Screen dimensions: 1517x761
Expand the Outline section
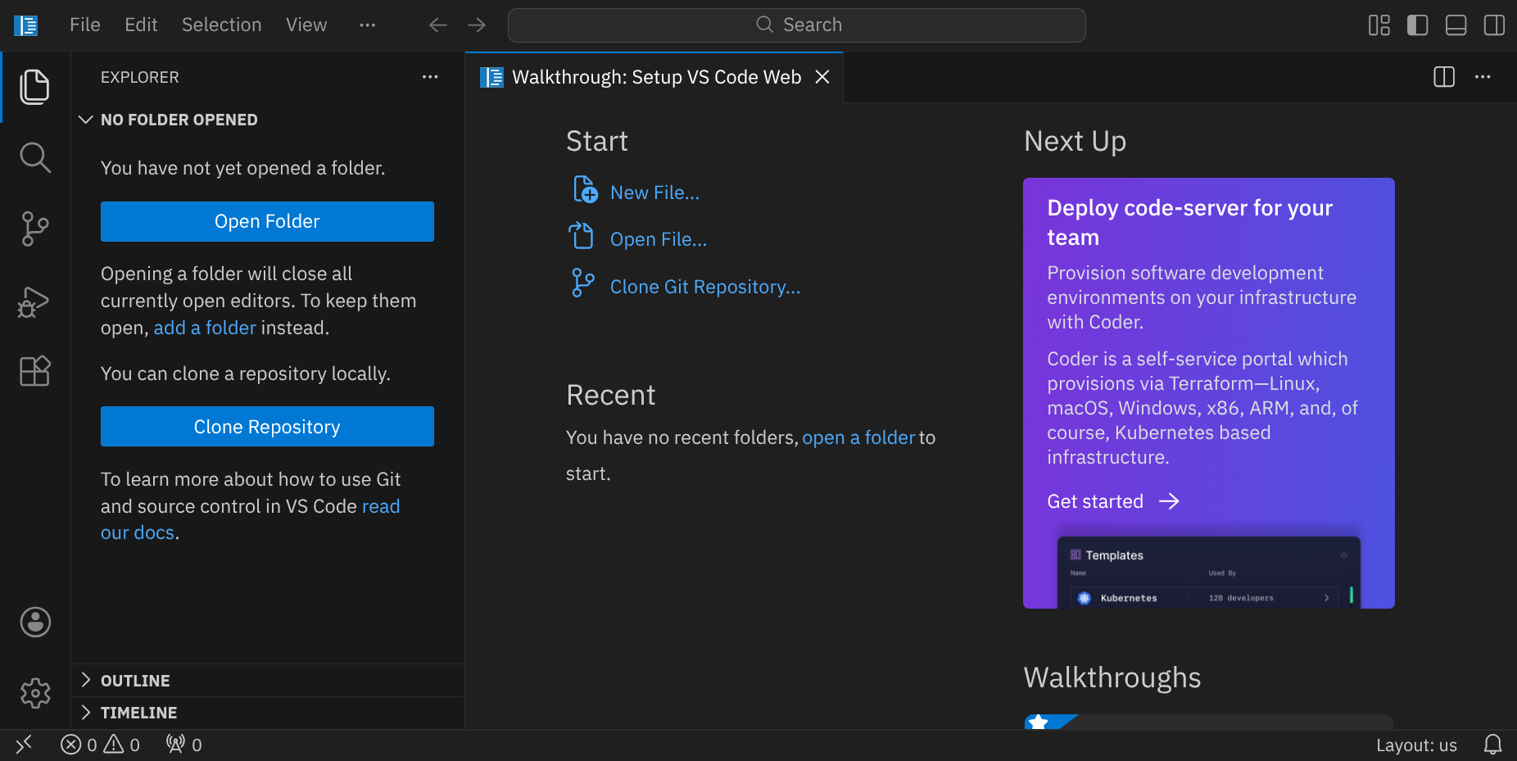[135, 681]
